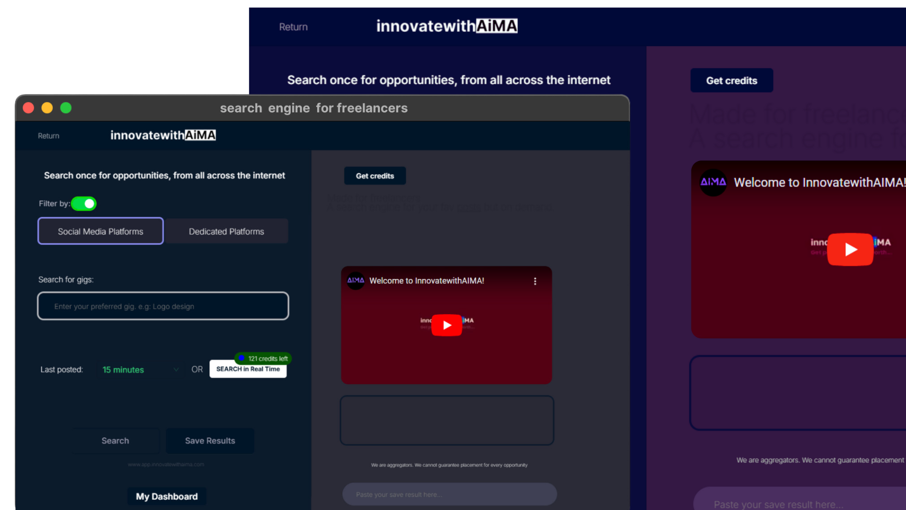Open My Dashboard
Viewport: 906px width, 510px height.
[167, 496]
